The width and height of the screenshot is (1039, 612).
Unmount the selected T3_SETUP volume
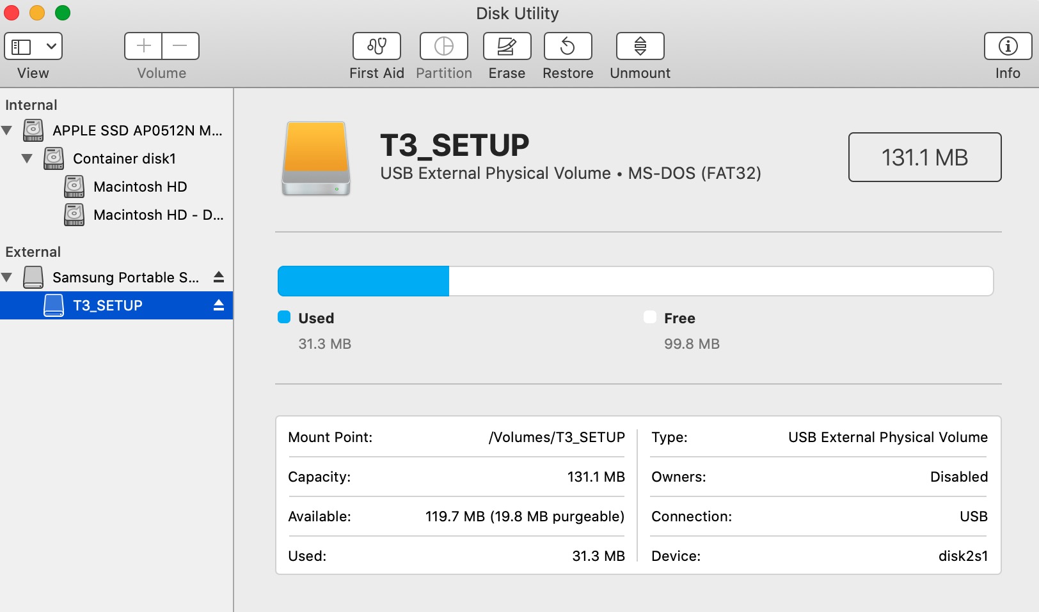click(640, 47)
